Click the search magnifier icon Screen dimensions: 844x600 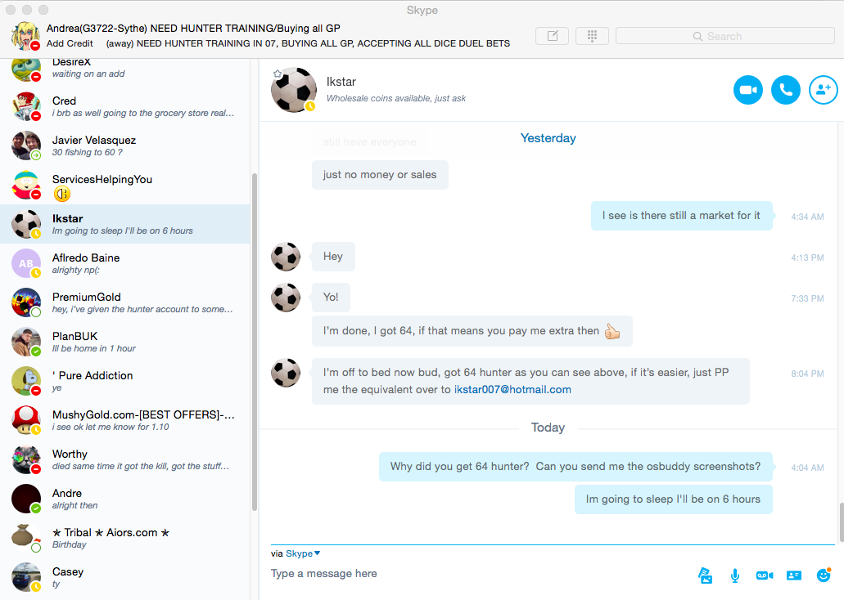tap(697, 36)
